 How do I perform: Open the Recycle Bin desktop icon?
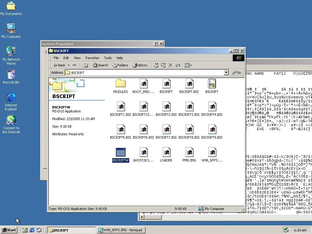tap(11, 77)
